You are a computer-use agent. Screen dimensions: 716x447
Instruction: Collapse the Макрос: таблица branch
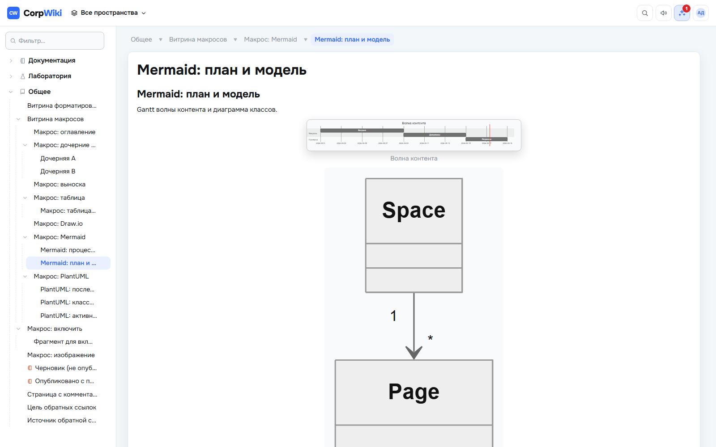tap(25, 198)
